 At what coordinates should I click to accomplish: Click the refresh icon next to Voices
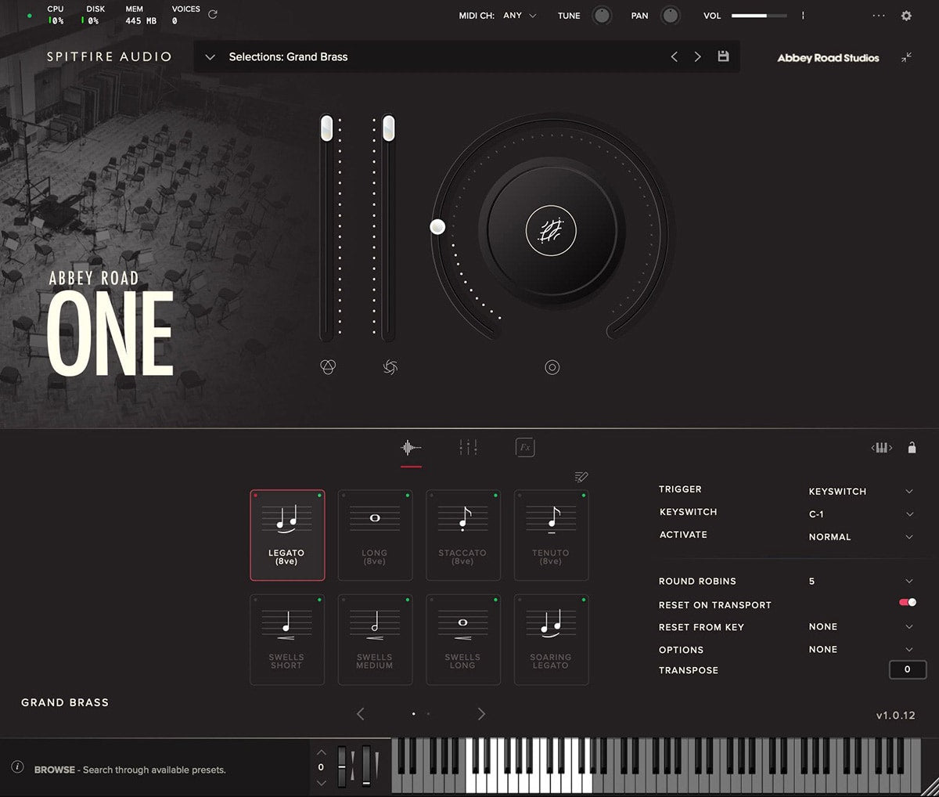pyautogui.click(x=213, y=14)
